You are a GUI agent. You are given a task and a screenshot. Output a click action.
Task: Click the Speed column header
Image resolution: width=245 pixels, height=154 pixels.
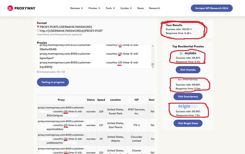101,100
